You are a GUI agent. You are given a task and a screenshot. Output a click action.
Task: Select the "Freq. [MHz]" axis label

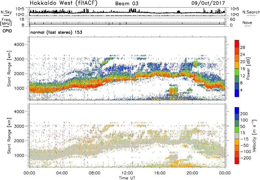(6, 22)
